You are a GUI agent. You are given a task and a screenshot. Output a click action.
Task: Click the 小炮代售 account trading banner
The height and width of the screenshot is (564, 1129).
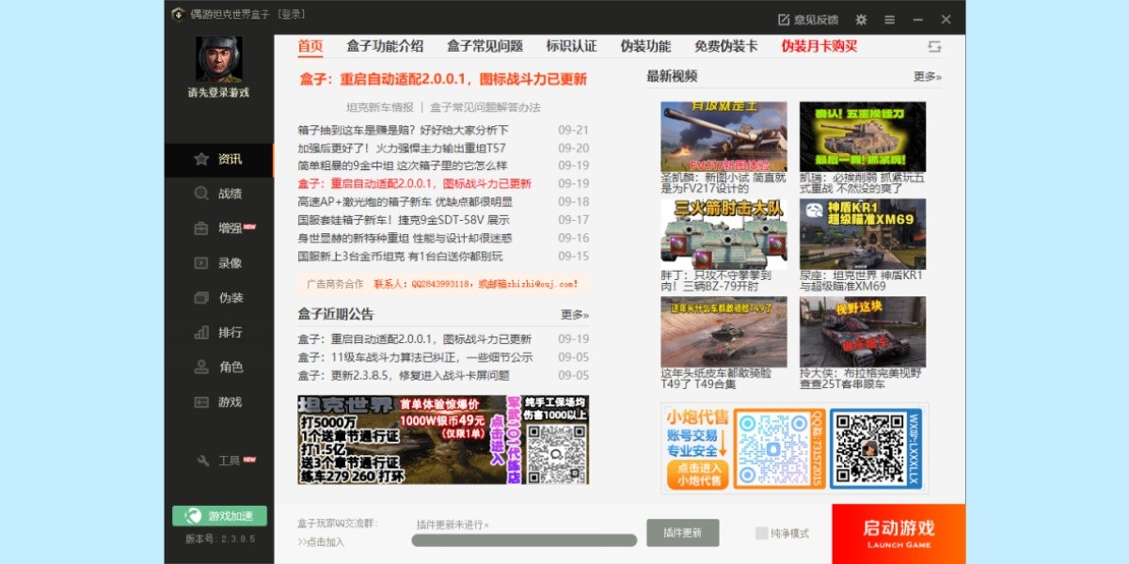tap(794, 448)
